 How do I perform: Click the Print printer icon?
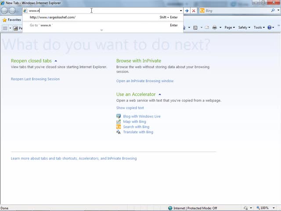click(x=214, y=27)
